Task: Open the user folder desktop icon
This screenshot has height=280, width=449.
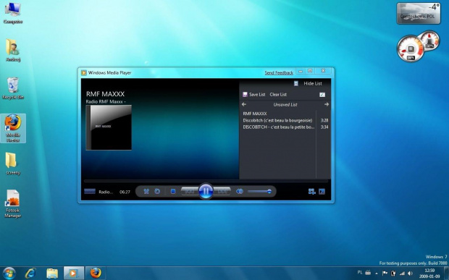Action: pos(13,50)
